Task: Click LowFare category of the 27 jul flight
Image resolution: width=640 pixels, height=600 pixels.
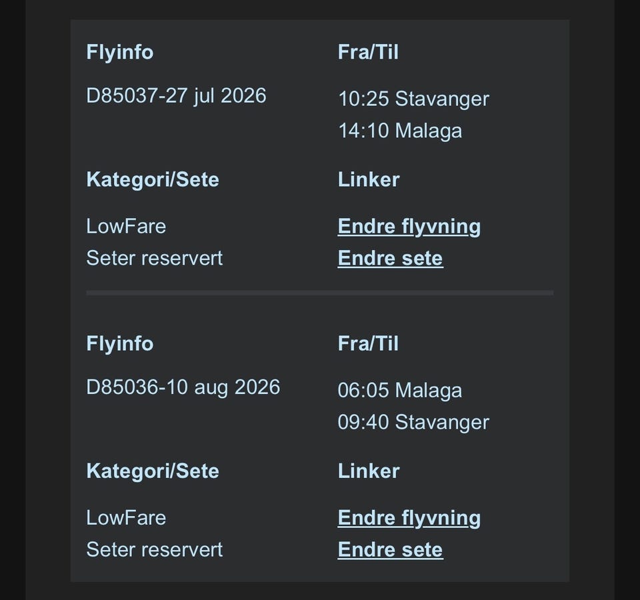Action: (126, 227)
